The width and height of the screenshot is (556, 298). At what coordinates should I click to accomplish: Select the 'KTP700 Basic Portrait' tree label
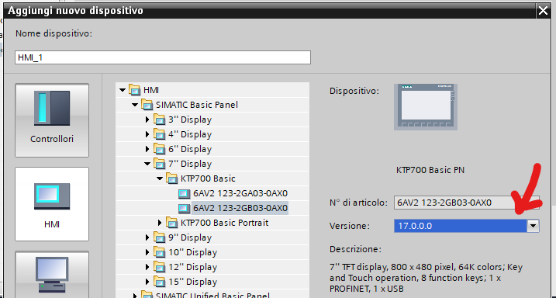point(224,223)
